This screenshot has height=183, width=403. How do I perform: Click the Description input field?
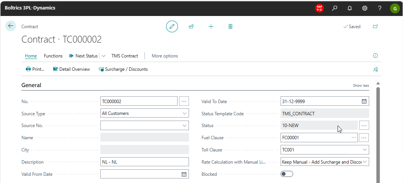coord(144,162)
